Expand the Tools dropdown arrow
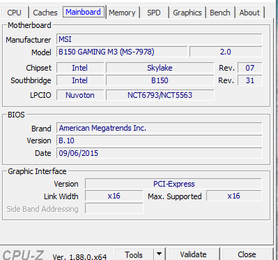 tap(160, 254)
